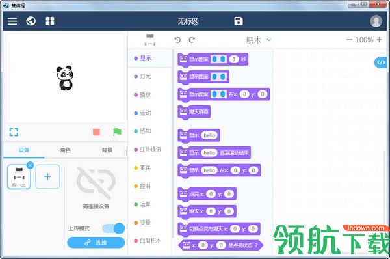
Task: Edit the seconds value 1 in the first block
Action: tap(234, 59)
